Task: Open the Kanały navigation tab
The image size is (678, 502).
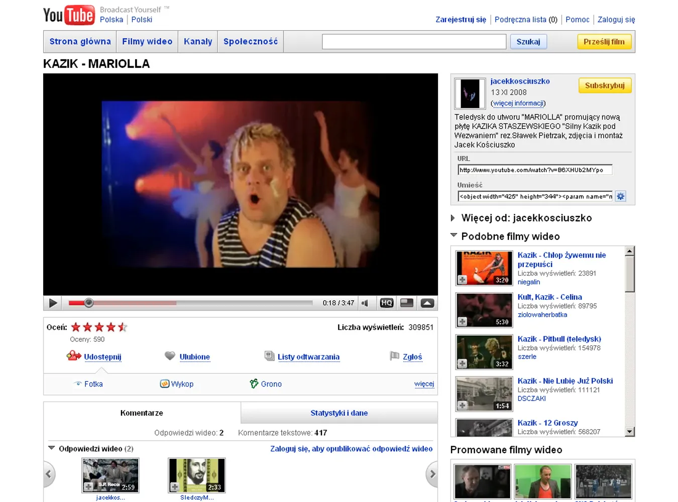Action: [197, 41]
